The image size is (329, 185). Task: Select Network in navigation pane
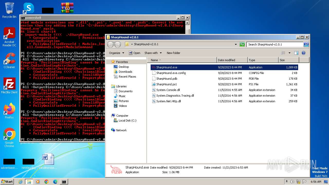pyautogui.click(x=121, y=130)
